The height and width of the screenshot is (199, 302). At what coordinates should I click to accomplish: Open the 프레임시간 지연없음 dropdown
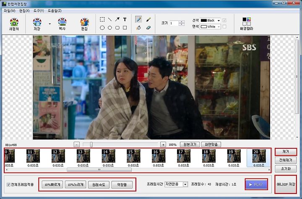tap(176, 184)
